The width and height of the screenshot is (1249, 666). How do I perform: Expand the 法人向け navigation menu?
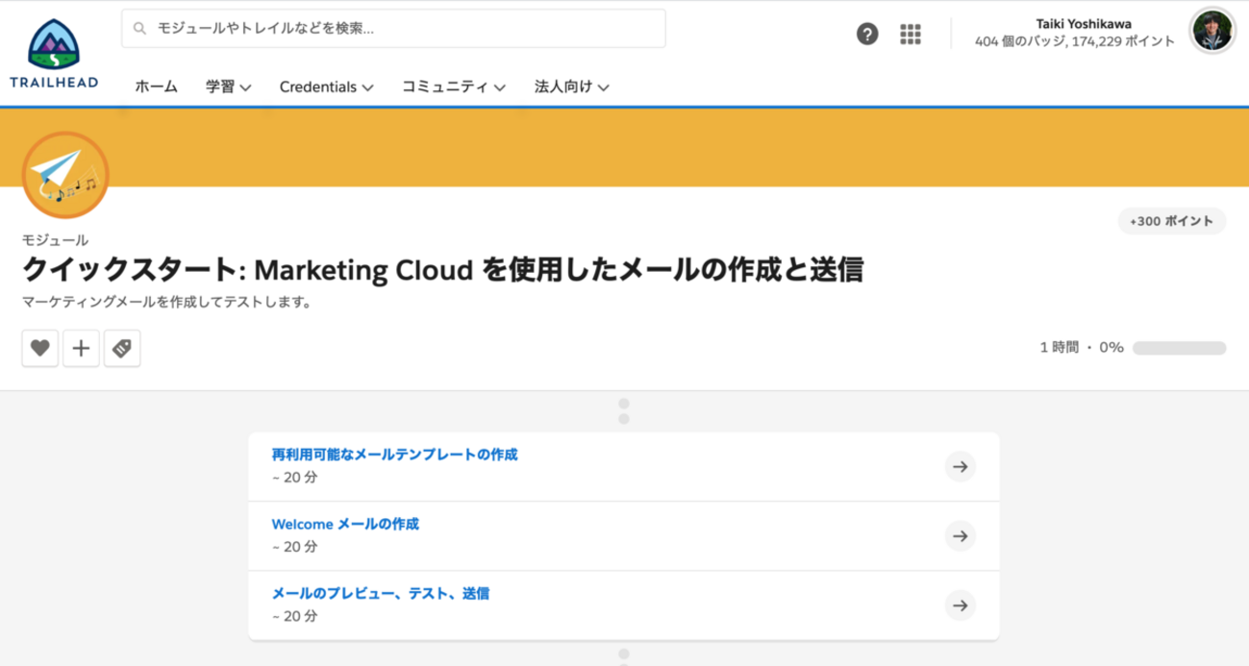coord(572,86)
